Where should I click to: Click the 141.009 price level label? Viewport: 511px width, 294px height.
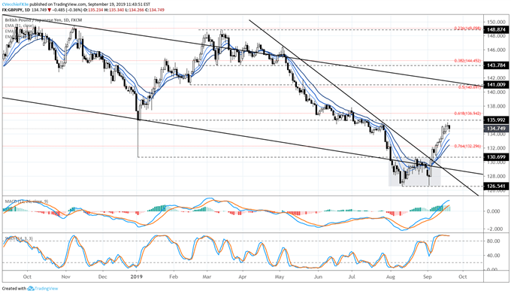tap(496, 85)
